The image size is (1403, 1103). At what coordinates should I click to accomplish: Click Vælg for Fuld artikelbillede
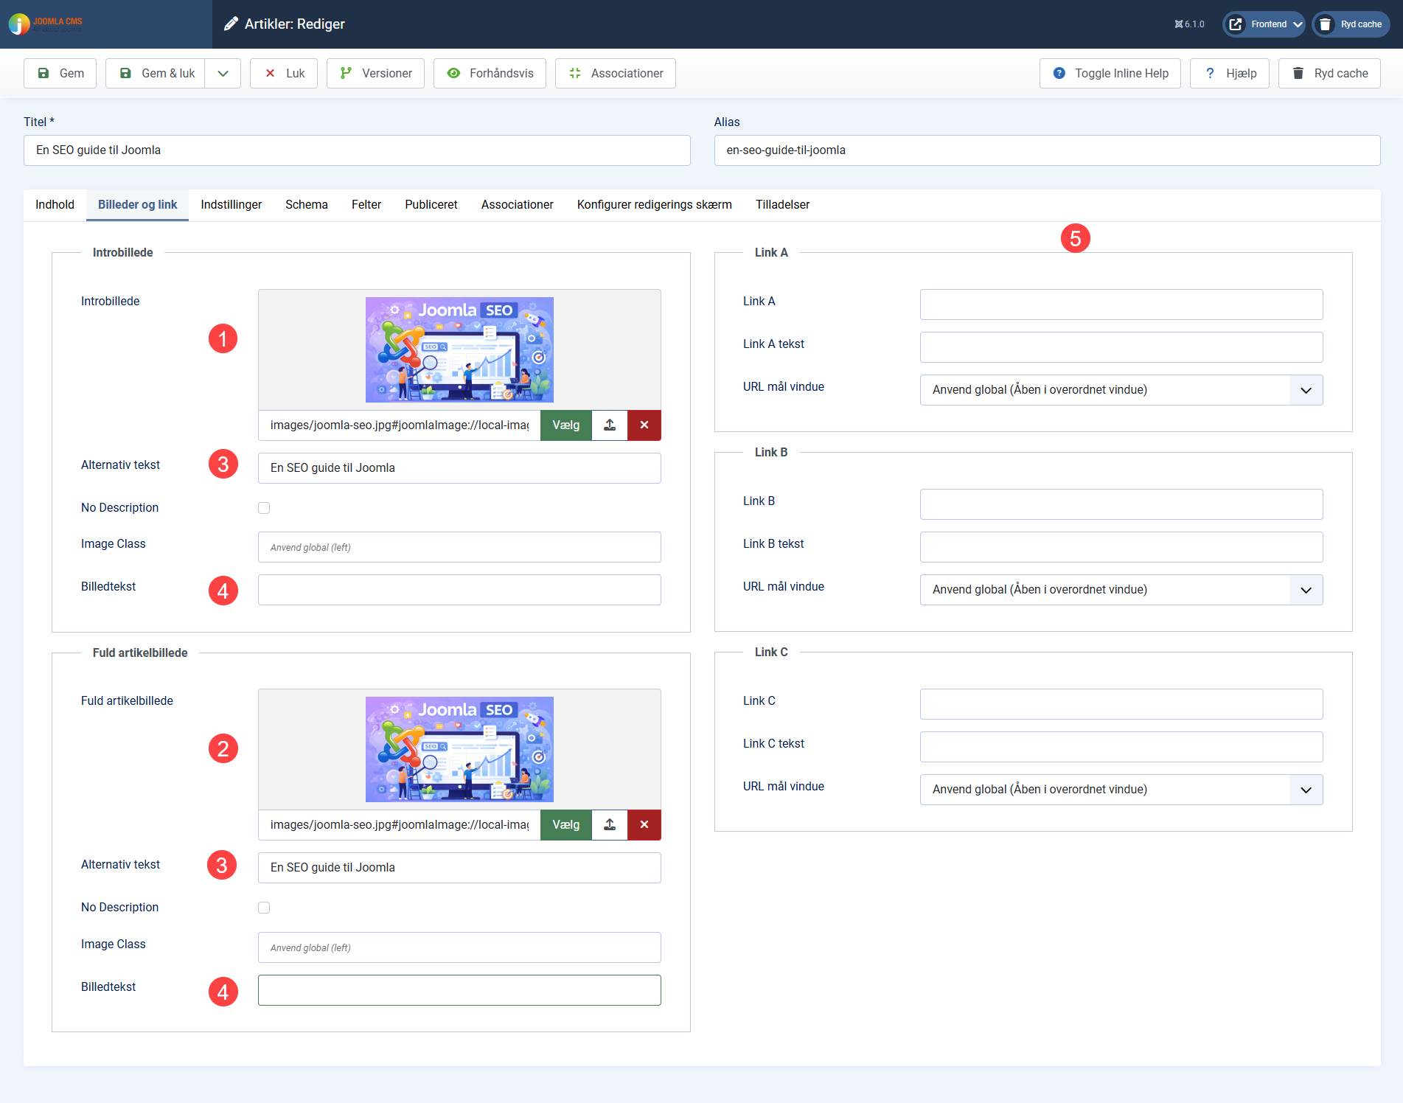tap(565, 825)
